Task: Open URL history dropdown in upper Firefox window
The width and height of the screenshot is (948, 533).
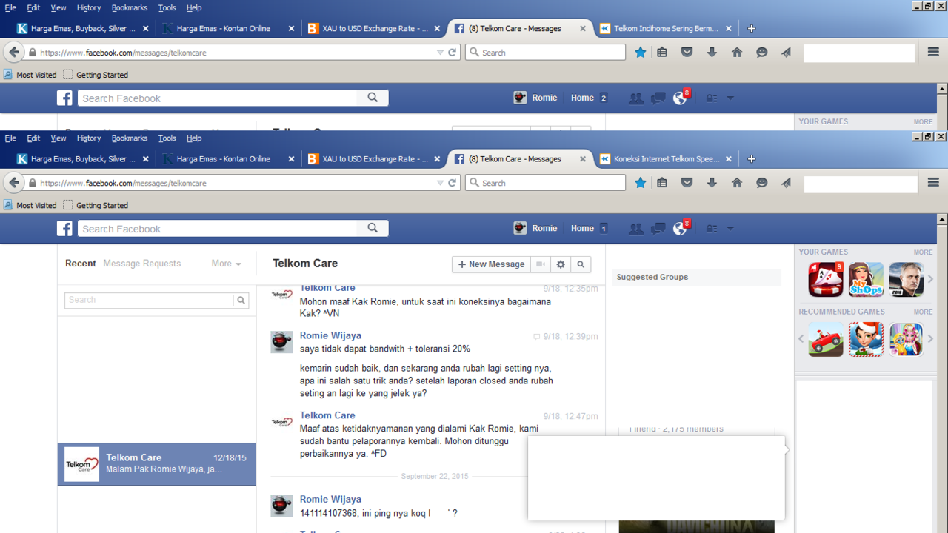Action: (x=440, y=53)
